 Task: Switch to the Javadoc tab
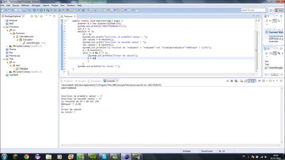click(x=81, y=81)
